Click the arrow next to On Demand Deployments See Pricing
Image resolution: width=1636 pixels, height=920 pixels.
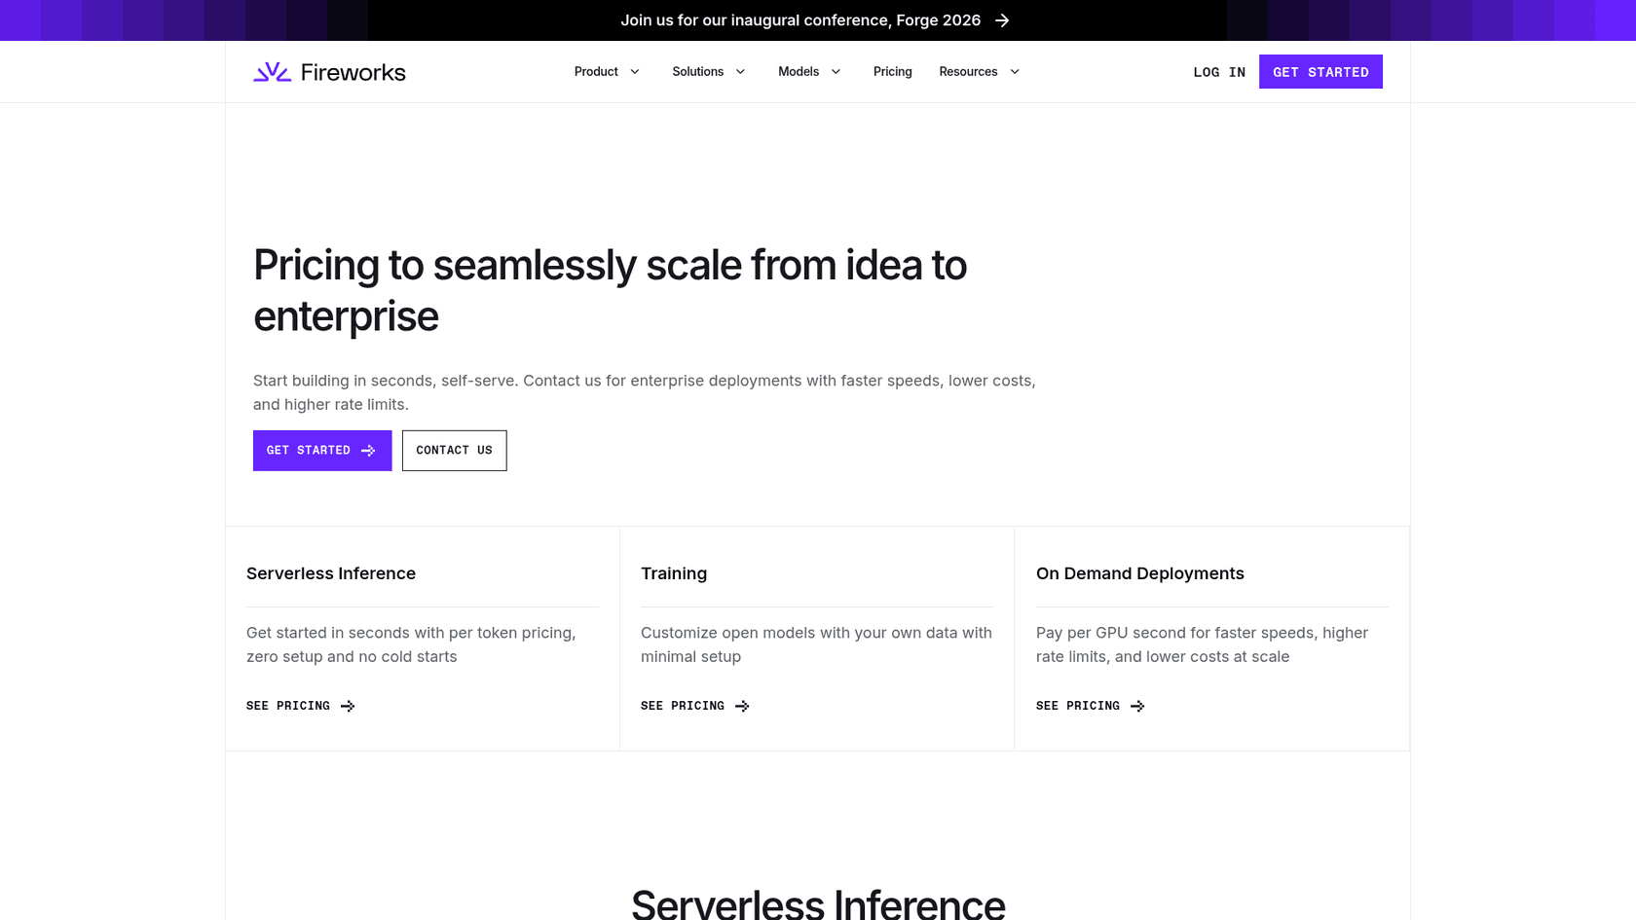click(1137, 706)
